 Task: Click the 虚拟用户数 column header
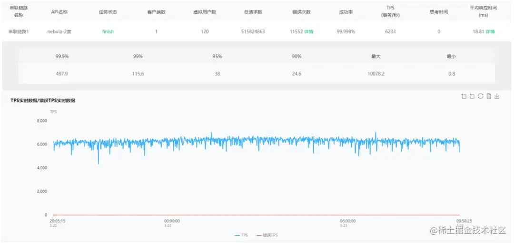click(205, 12)
